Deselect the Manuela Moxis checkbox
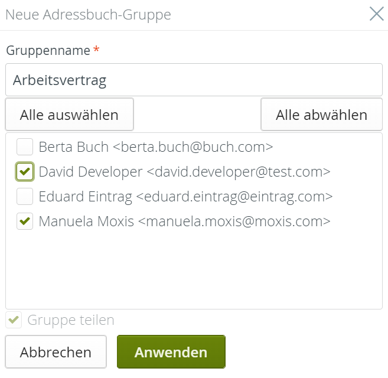The width and height of the screenshot is (388, 378). [25, 221]
